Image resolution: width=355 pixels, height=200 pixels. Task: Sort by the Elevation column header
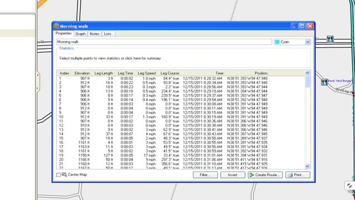coord(82,73)
